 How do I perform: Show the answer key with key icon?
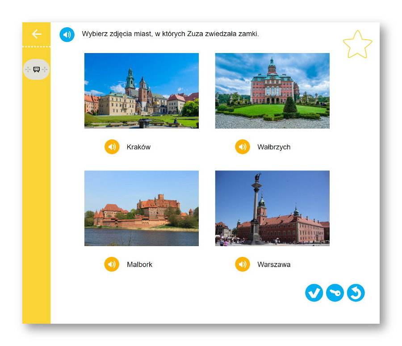tap(335, 293)
